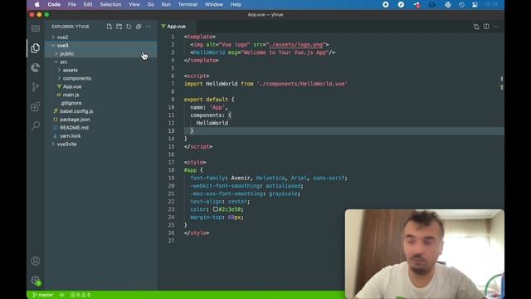Open the Go menu
531x299 pixels.
point(151,4)
